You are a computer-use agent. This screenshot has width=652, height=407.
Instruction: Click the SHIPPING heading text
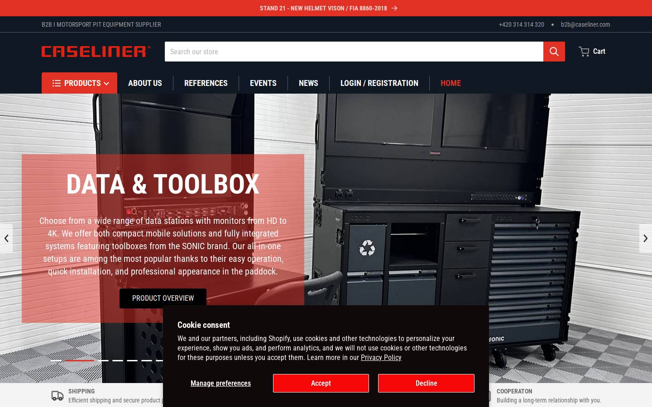pyautogui.click(x=81, y=391)
